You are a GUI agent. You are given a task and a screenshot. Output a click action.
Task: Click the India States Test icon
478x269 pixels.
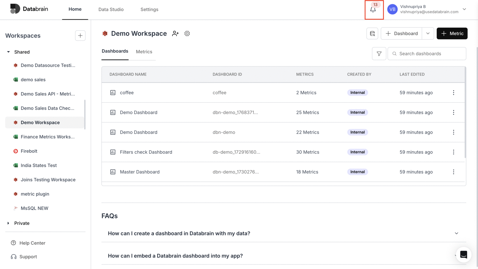(x=16, y=165)
